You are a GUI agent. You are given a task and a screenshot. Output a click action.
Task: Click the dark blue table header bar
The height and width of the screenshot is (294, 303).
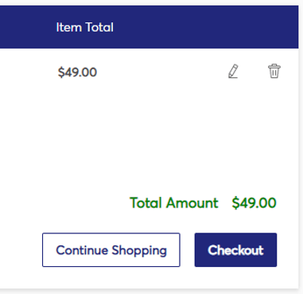tap(149, 27)
